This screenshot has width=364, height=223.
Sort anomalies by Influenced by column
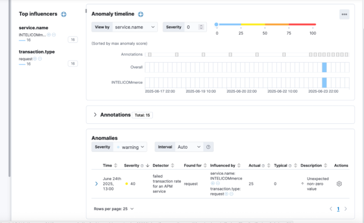pyautogui.click(x=239, y=166)
